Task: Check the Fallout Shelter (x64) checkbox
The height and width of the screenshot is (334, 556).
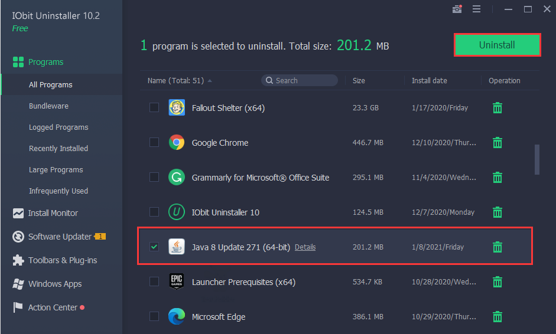Action: click(x=154, y=107)
